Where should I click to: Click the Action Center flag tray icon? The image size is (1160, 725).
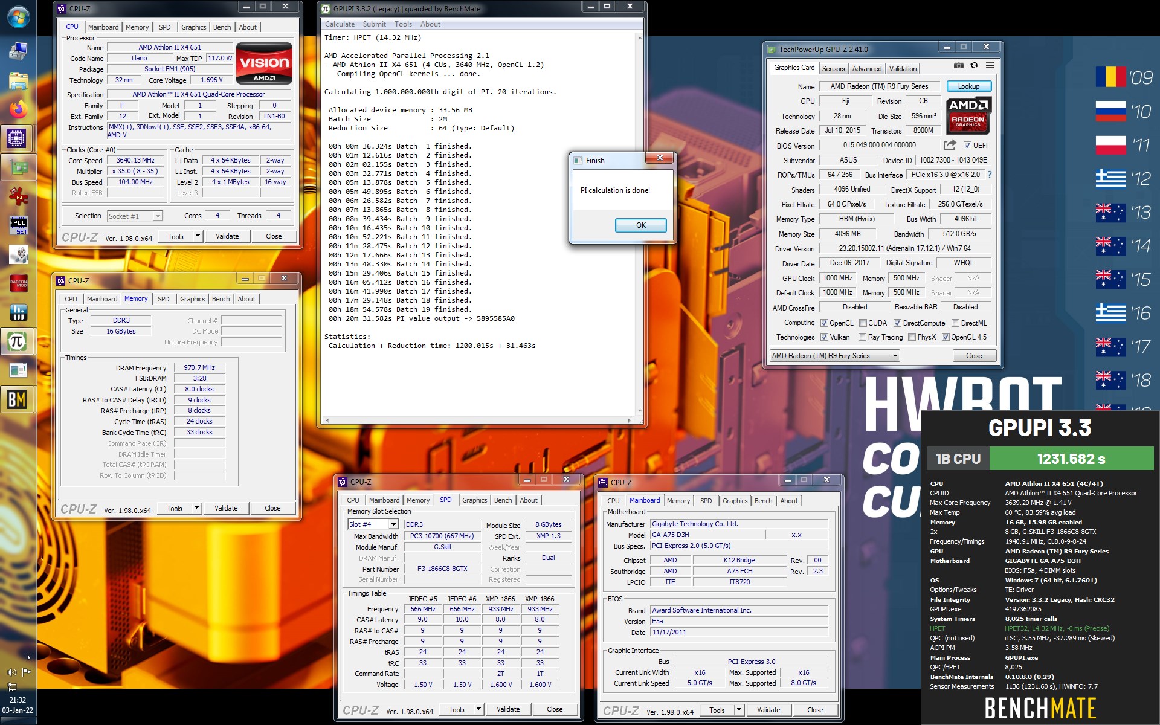pyautogui.click(x=26, y=672)
